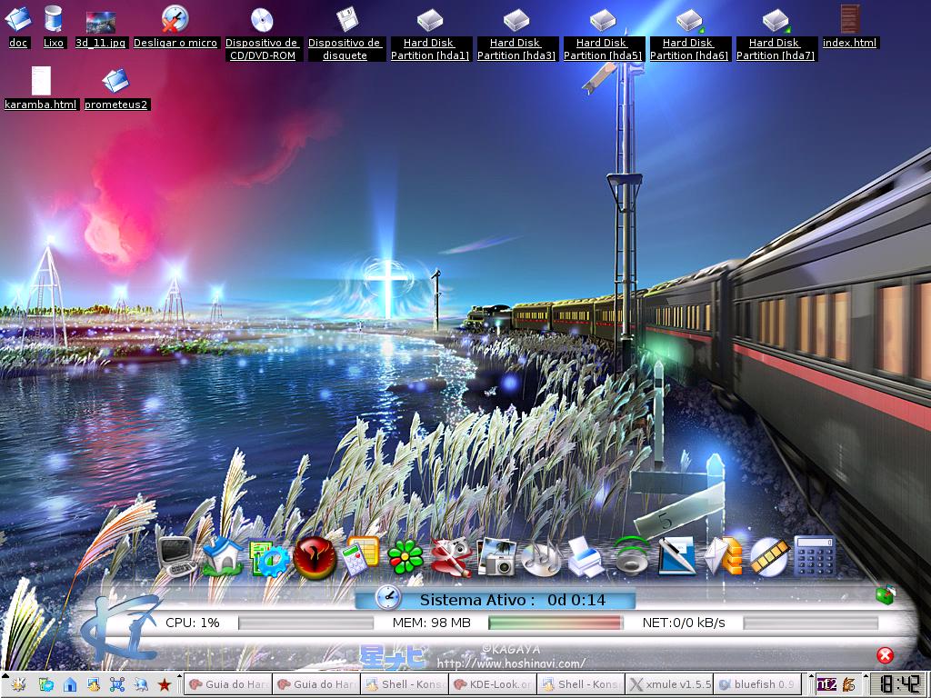The width and height of the screenshot is (931, 698).
Task: Click the purple nt2 system tray icon
Action: [826, 684]
